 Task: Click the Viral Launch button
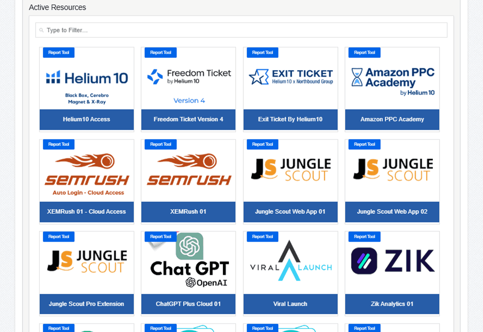(290, 304)
